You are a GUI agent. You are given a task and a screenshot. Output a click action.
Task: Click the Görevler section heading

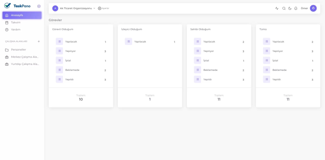point(55,20)
